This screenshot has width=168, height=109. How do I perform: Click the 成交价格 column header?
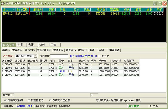(84, 61)
